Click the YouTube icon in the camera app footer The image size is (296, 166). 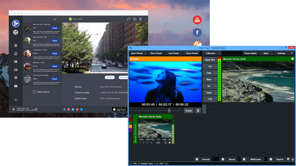pyautogui.click(x=77, y=109)
